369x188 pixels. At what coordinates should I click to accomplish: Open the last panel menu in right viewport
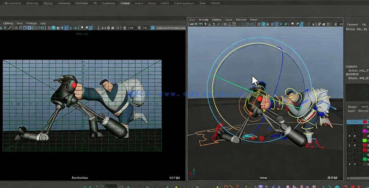(254, 20)
